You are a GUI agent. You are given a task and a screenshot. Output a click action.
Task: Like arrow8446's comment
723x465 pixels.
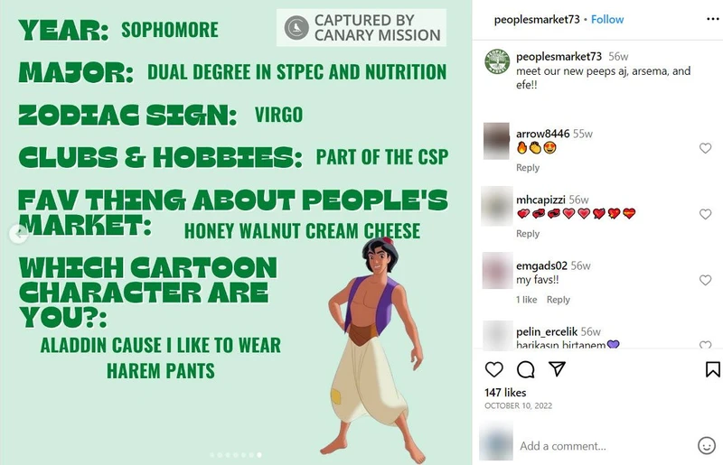coord(706,148)
